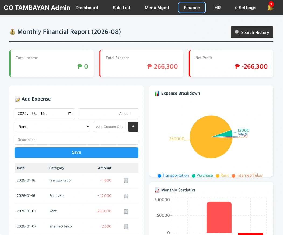
Task: Click the Expense Breakdown chart icon
Action: [x=157, y=93]
